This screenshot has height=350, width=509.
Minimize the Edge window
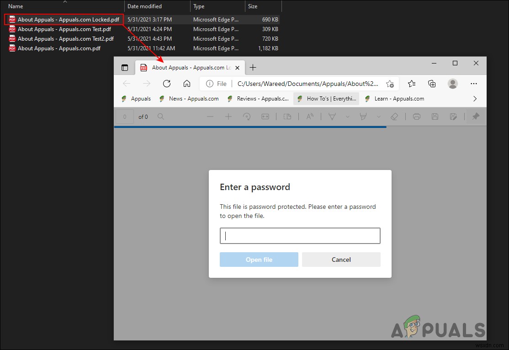(434, 64)
